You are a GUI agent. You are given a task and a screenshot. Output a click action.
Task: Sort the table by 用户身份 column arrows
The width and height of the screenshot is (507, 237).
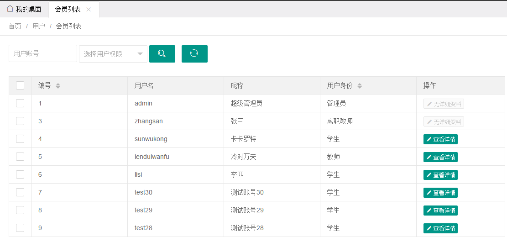(360, 85)
